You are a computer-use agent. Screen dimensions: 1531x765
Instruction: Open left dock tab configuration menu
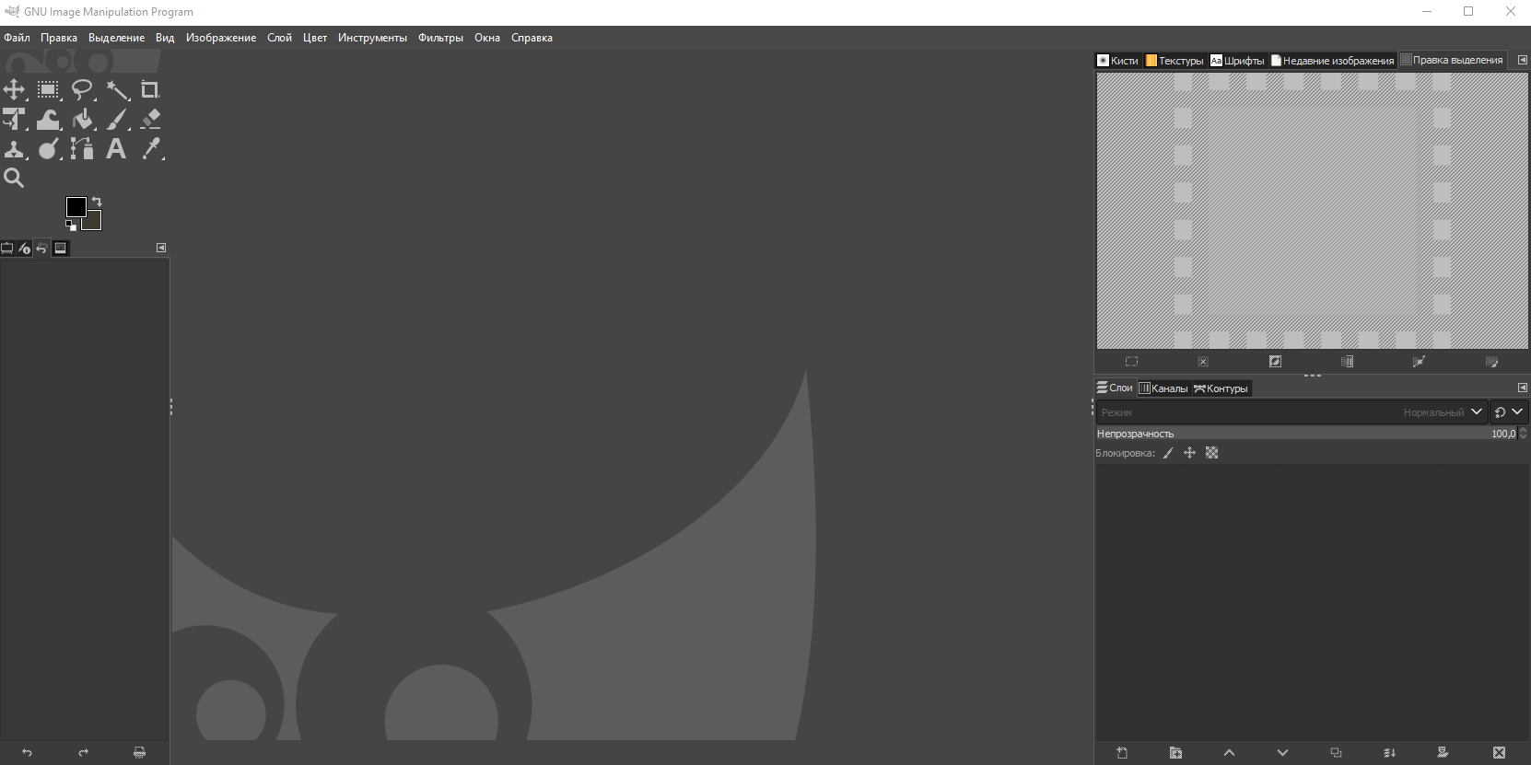(x=161, y=248)
